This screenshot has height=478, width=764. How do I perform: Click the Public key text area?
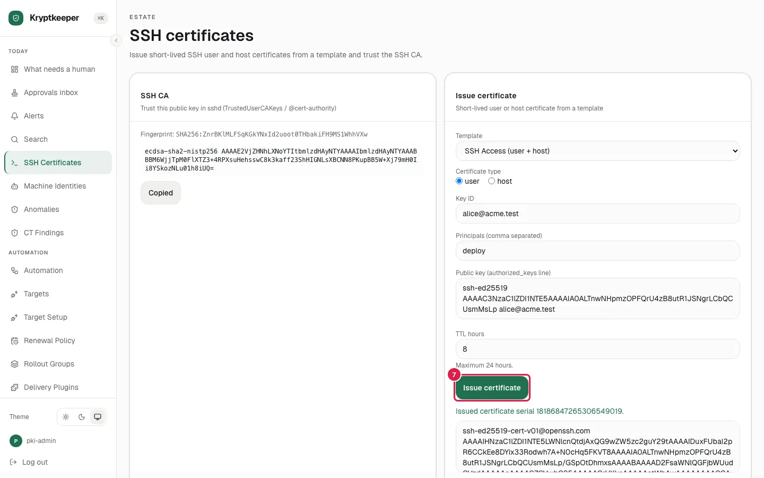(x=597, y=298)
